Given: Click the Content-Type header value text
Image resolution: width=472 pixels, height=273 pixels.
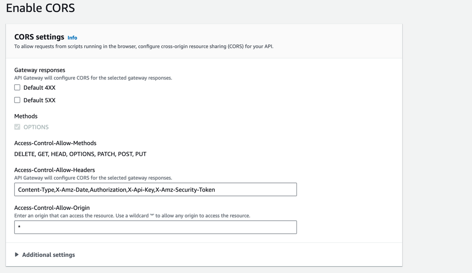Looking at the screenshot, I should [35, 189].
